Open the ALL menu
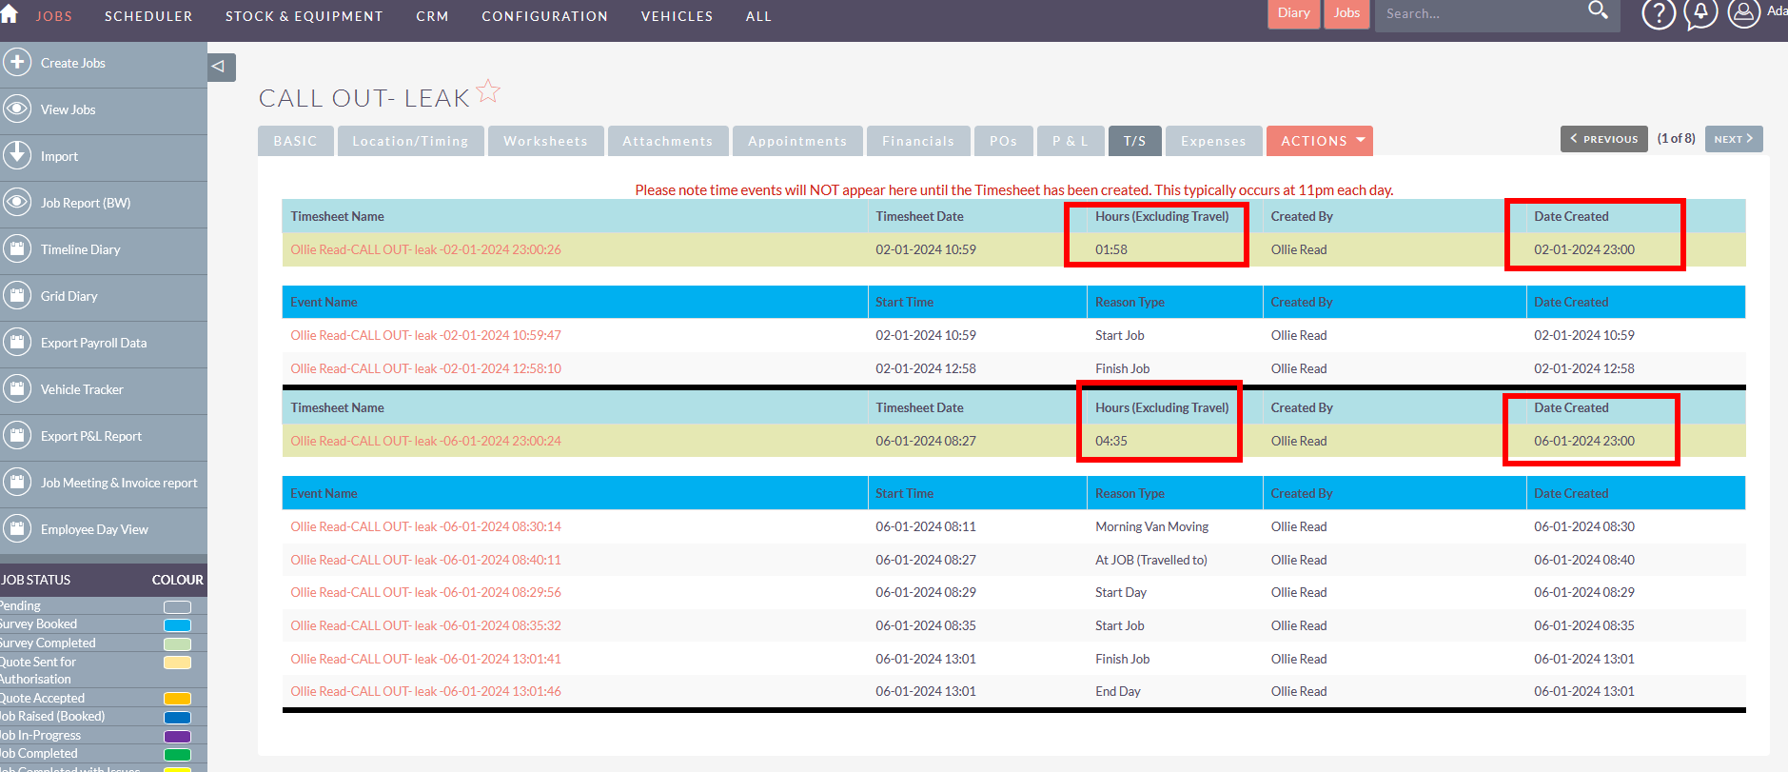The height and width of the screenshot is (772, 1788). (758, 16)
